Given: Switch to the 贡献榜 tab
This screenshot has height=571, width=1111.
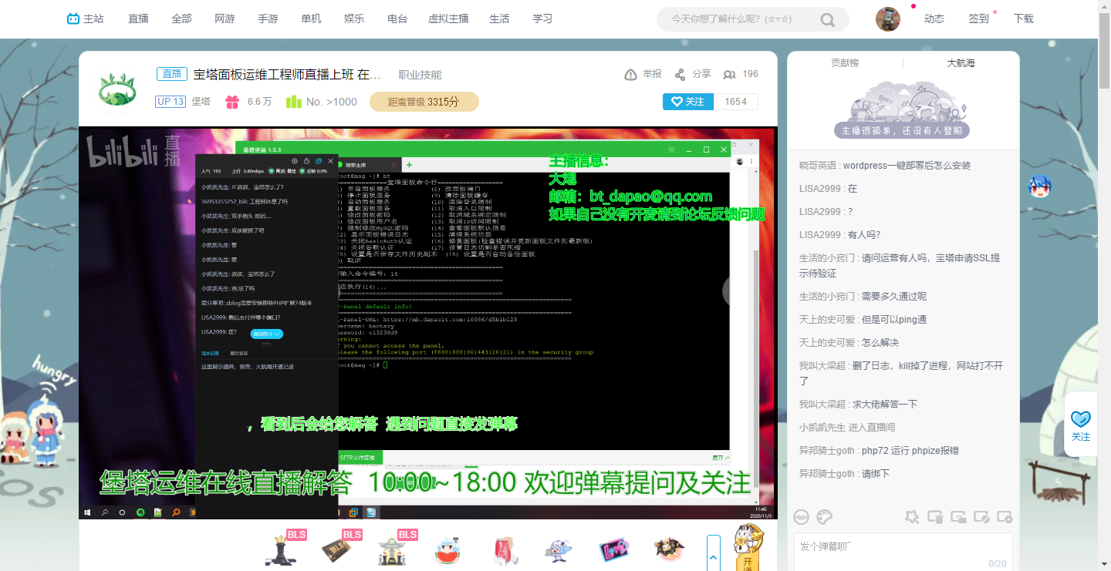Looking at the screenshot, I should pos(845,63).
